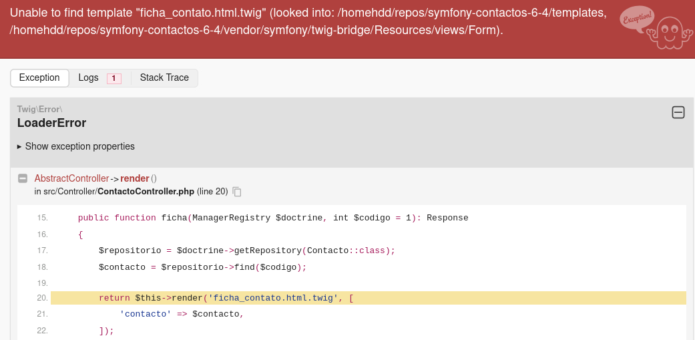Viewport: 695px width, 340px height.
Task: Click code line 15 with function ficha
Action: pos(273,218)
